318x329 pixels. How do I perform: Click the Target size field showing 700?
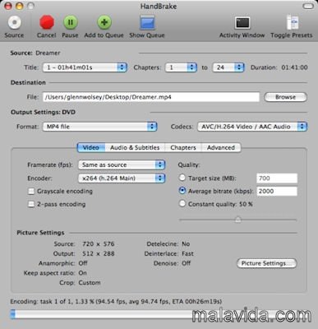[x=277, y=178]
